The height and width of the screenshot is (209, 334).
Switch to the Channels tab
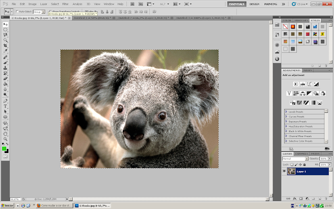coord(301,154)
